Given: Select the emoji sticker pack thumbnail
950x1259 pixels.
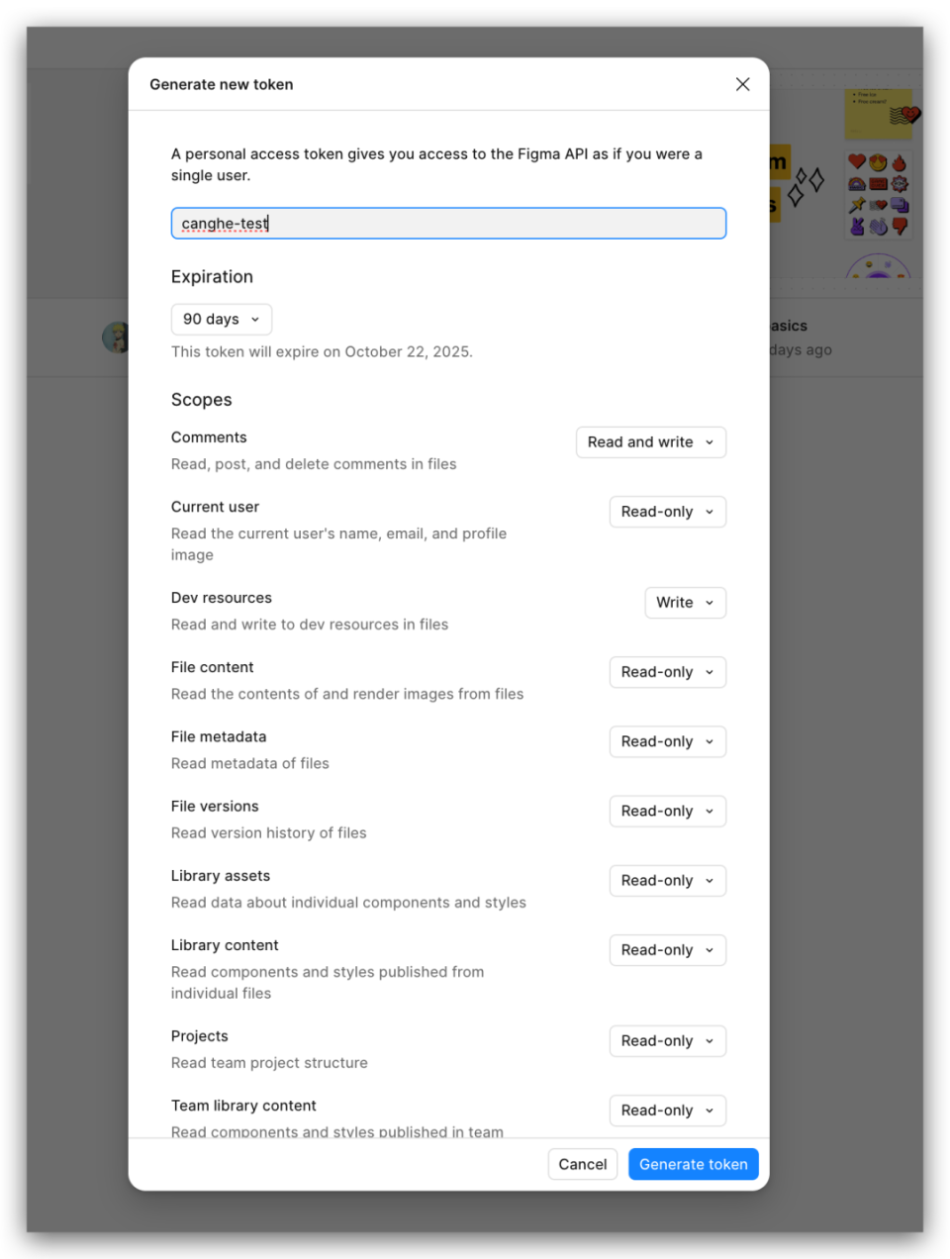Looking at the screenshot, I should coord(878,195).
